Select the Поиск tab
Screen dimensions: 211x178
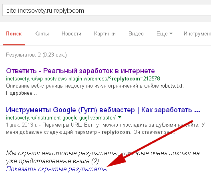pyautogui.click(x=14, y=33)
